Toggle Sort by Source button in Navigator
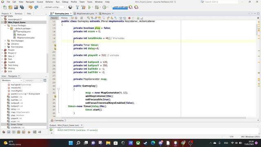This screenshot has width=261, height=147. [40, 132]
